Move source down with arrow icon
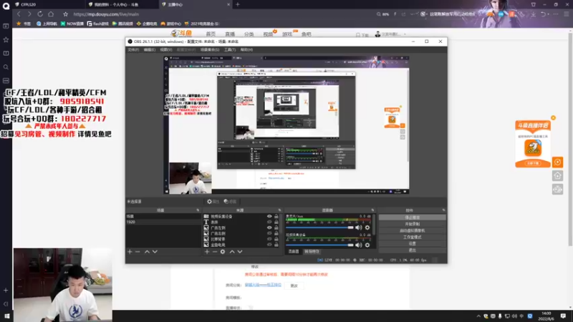 [x=240, y=252]
